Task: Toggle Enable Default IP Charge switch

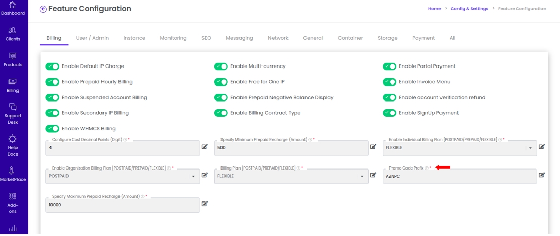Action: 52,66
